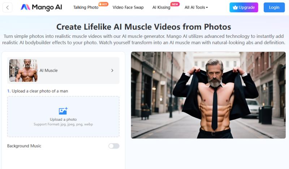Click the Mango AI logo icon
Viewport: 289px width, 169px height.
pyautogui.click(x=25, y=7)
